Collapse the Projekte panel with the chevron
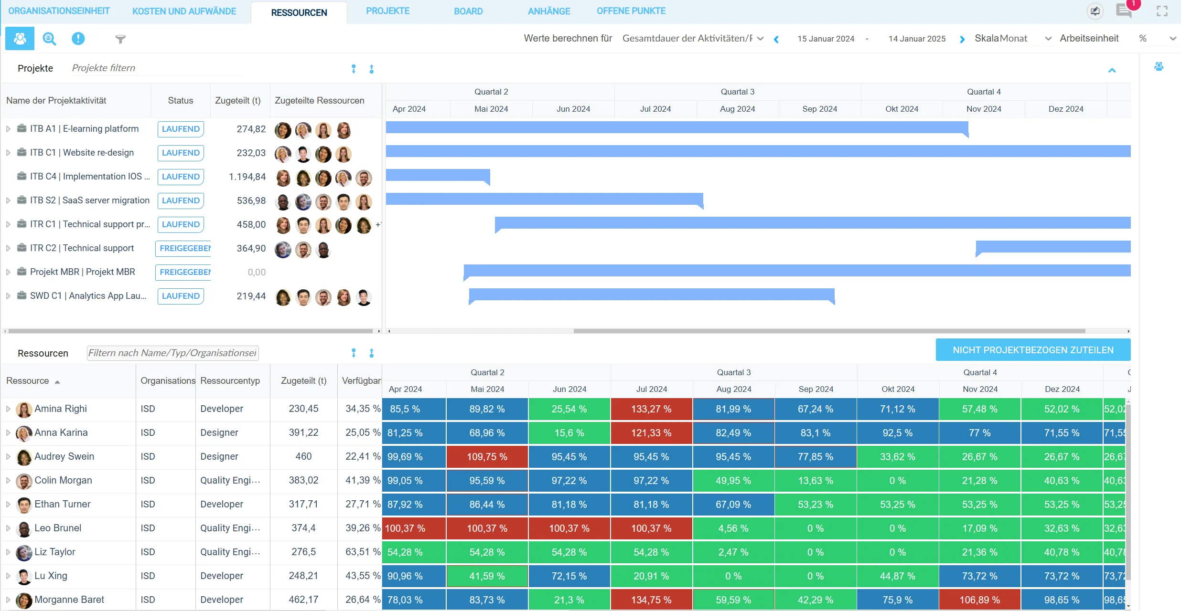Image resolution: width=1181 pixels, height=611 pixels. tap(1112, 71)
